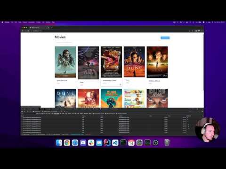The image size is (226, 169).
Task: Open the Dune: Part One poster
Action: (x=65, y=62)
